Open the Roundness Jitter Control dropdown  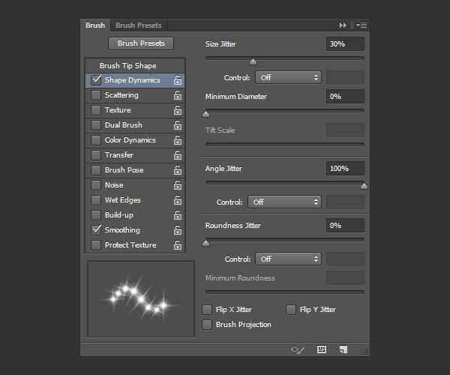pyautogui.click(x=288, y=259)
